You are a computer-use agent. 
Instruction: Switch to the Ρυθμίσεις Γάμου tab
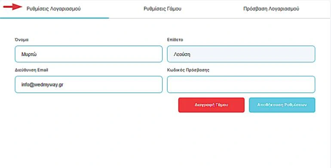[162, 9]
